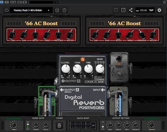The image size is (167, 132).
Task: Select Quick Snap slot 5
Action: 73,127
